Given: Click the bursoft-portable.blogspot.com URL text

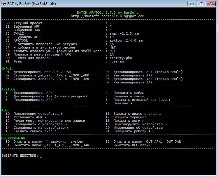Looking at the screenshot, I should 108,16.
